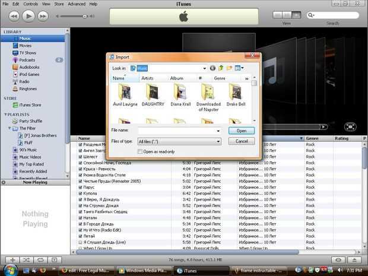Check Open as read-only checkbox
368x276 pixels.
tap(140, 151)
